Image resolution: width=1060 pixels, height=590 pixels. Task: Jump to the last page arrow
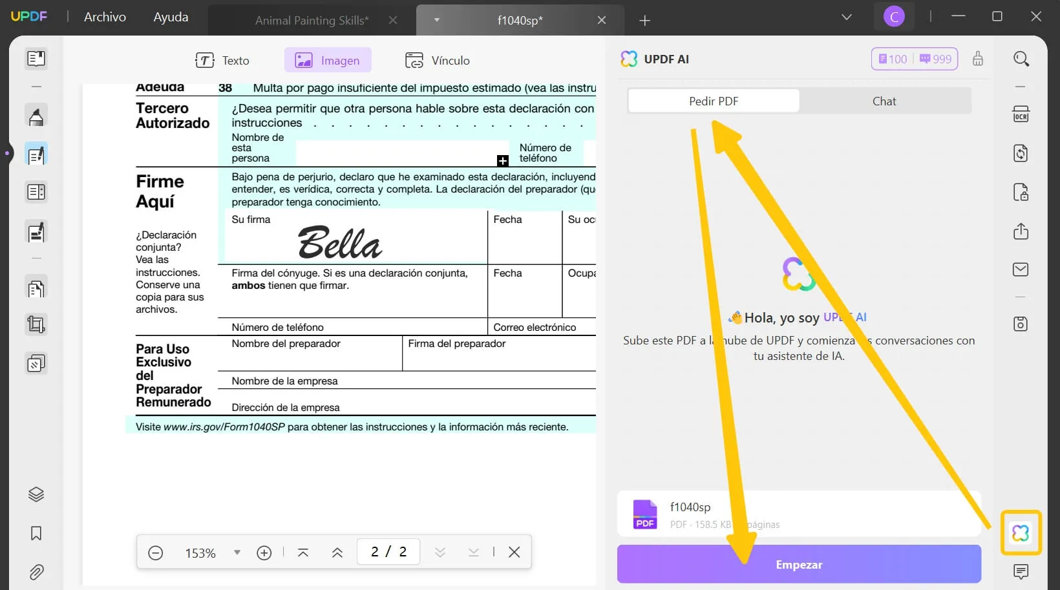pos(474,553)
